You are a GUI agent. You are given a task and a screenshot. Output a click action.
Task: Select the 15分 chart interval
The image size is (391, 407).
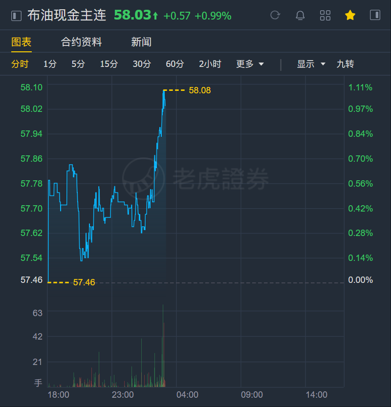(x=109, y=64)
